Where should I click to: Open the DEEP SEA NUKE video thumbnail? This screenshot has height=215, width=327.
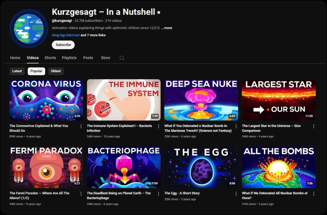pyautogui.click(x=201, y=100)
